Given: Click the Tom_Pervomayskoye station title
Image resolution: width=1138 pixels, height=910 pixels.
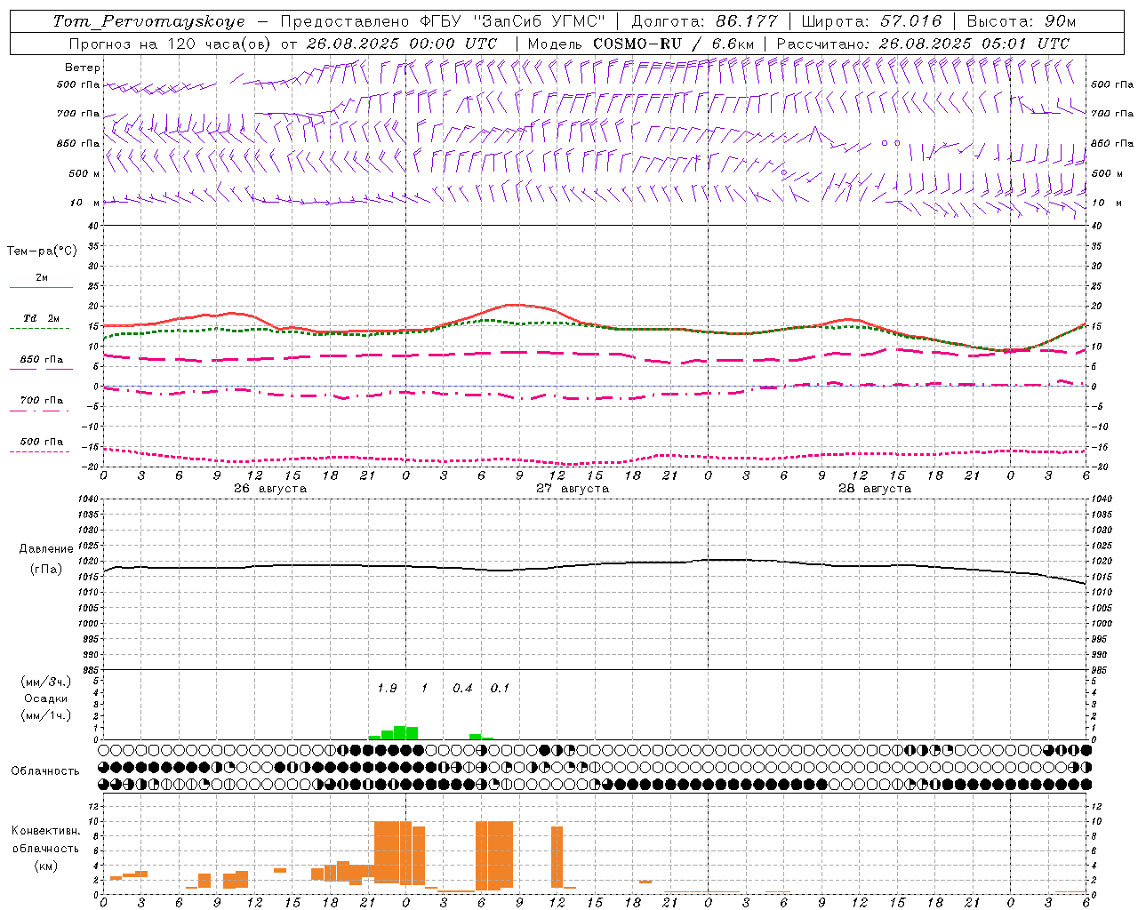Looking at the screenshot, I should pos(148,21).
